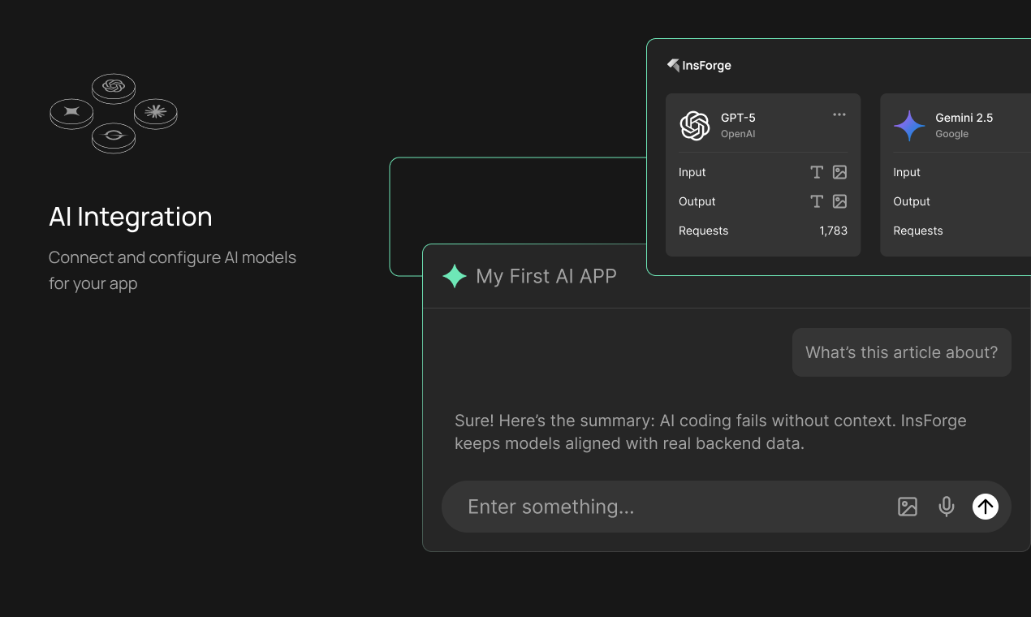Click the InsForge logo in the panel header
This screenshot has height=617, width=1031.
[699, 66]
